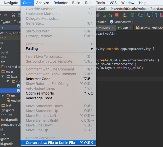Click the java folder icon in project tree
Viewport: 163px width, 147px height.
(x=8, y=77)
